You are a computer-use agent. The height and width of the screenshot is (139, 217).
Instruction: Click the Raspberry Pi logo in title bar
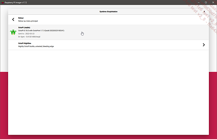tap(3, 2)
